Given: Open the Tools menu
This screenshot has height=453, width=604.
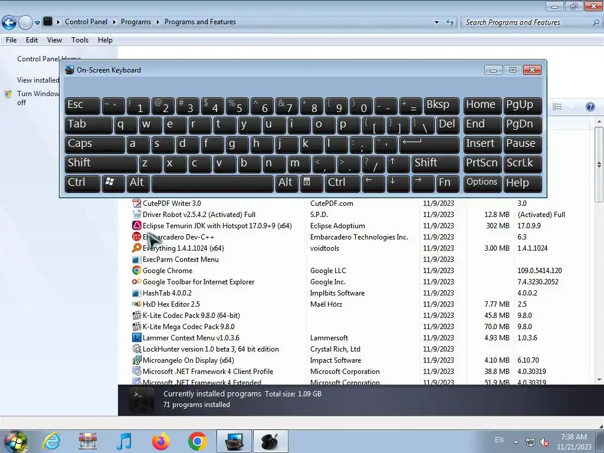Looking at the screenshot, I should pyautogui.click(x=80, y=40).
